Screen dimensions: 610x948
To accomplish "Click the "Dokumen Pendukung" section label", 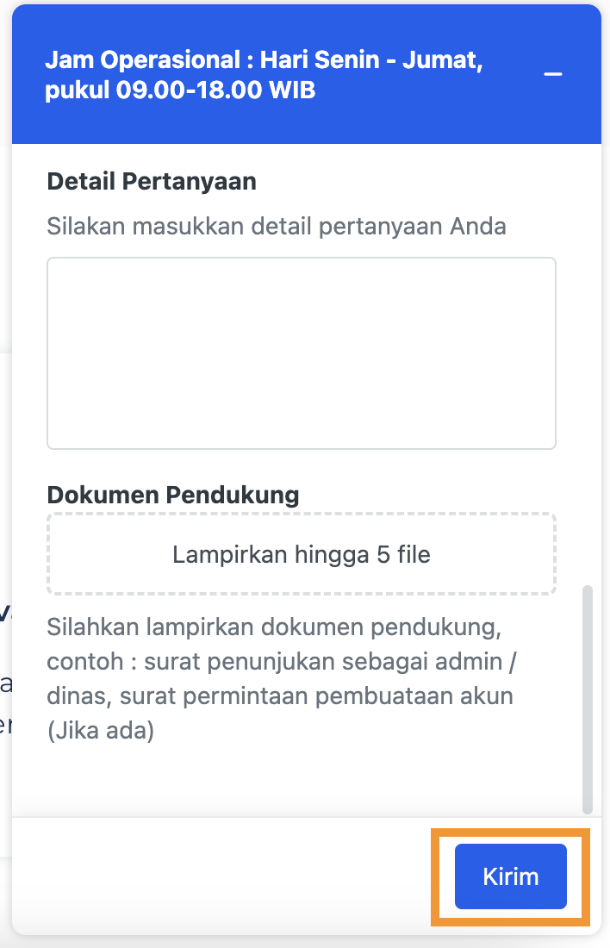I will pyautogui.click(x=173, y=496).
